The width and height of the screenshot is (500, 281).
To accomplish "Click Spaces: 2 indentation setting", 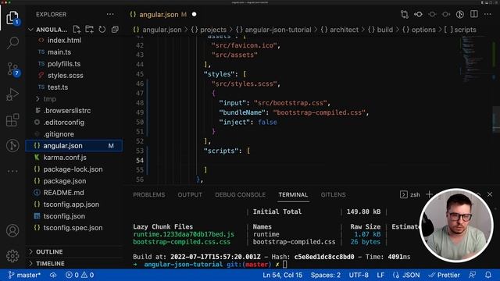I will [x=326, y=275].
